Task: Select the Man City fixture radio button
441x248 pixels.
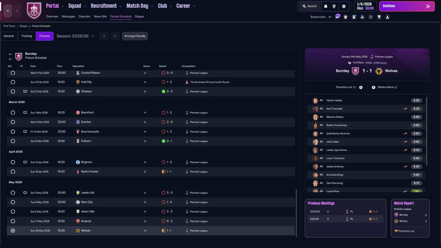Action: click(13, 202)
